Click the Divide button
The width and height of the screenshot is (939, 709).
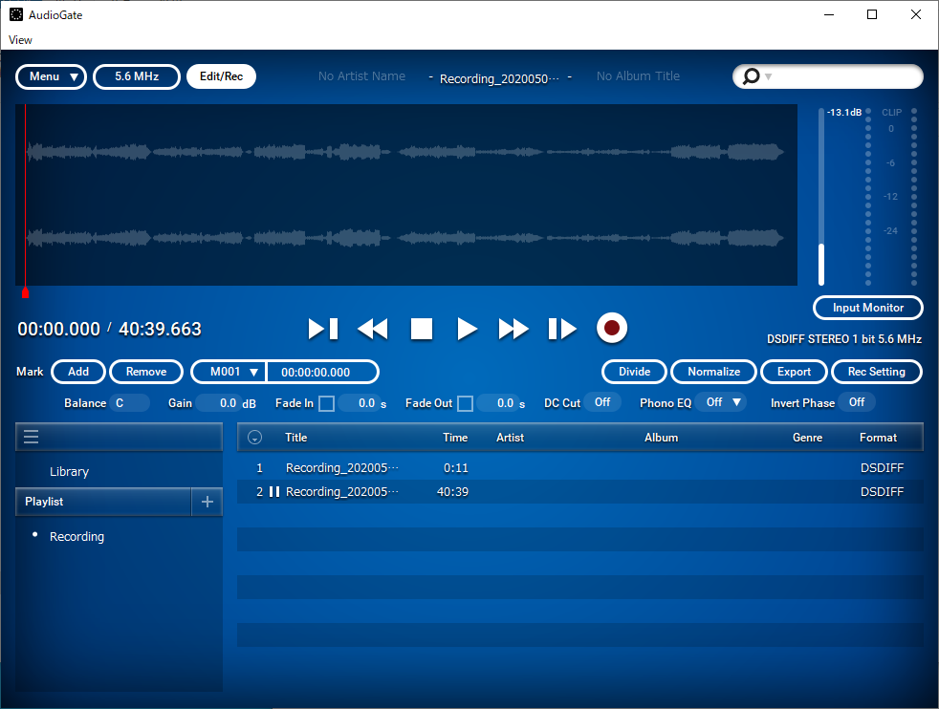[x=634, y=372]
